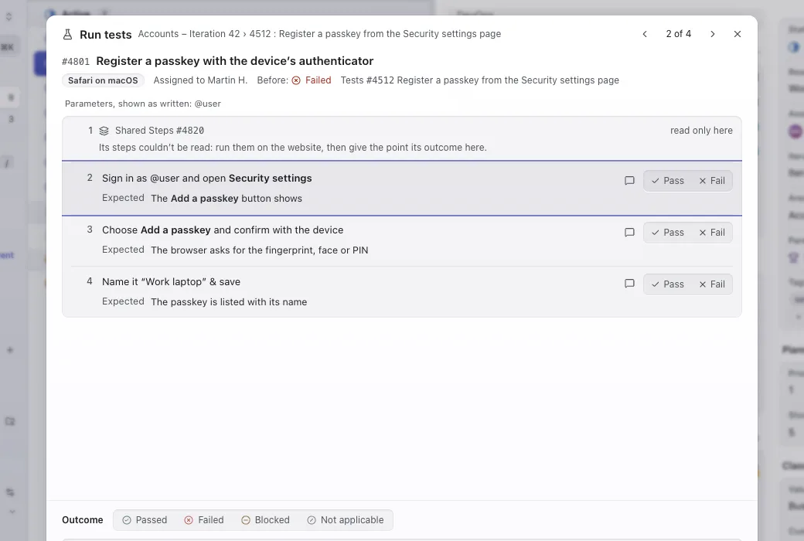Viewport: 804px width, 541px height.
Task: Open Accounts – Iteration 42 in the breadcrumb
Action: (x=189, y=34)
